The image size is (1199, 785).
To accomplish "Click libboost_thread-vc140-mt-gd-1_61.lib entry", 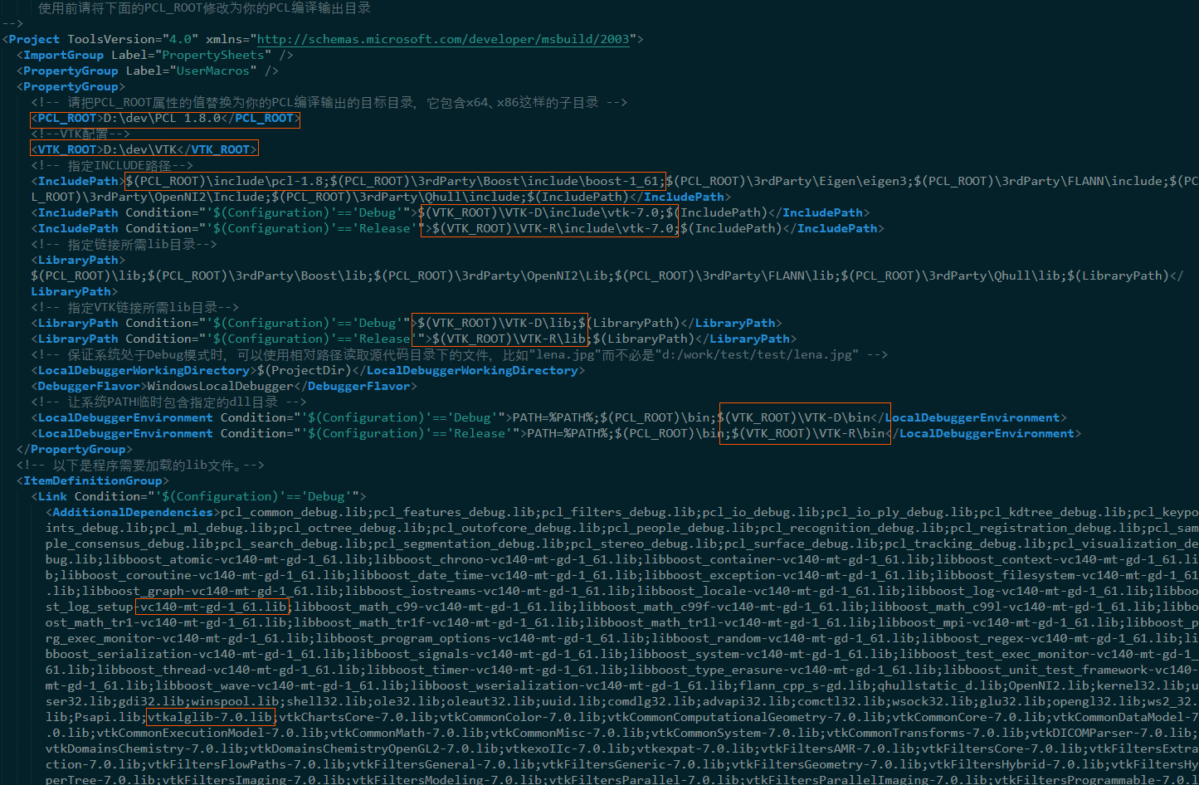I will point(227,670).
